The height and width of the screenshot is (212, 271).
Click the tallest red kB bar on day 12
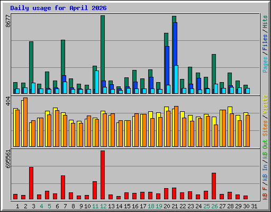[103, 175]
